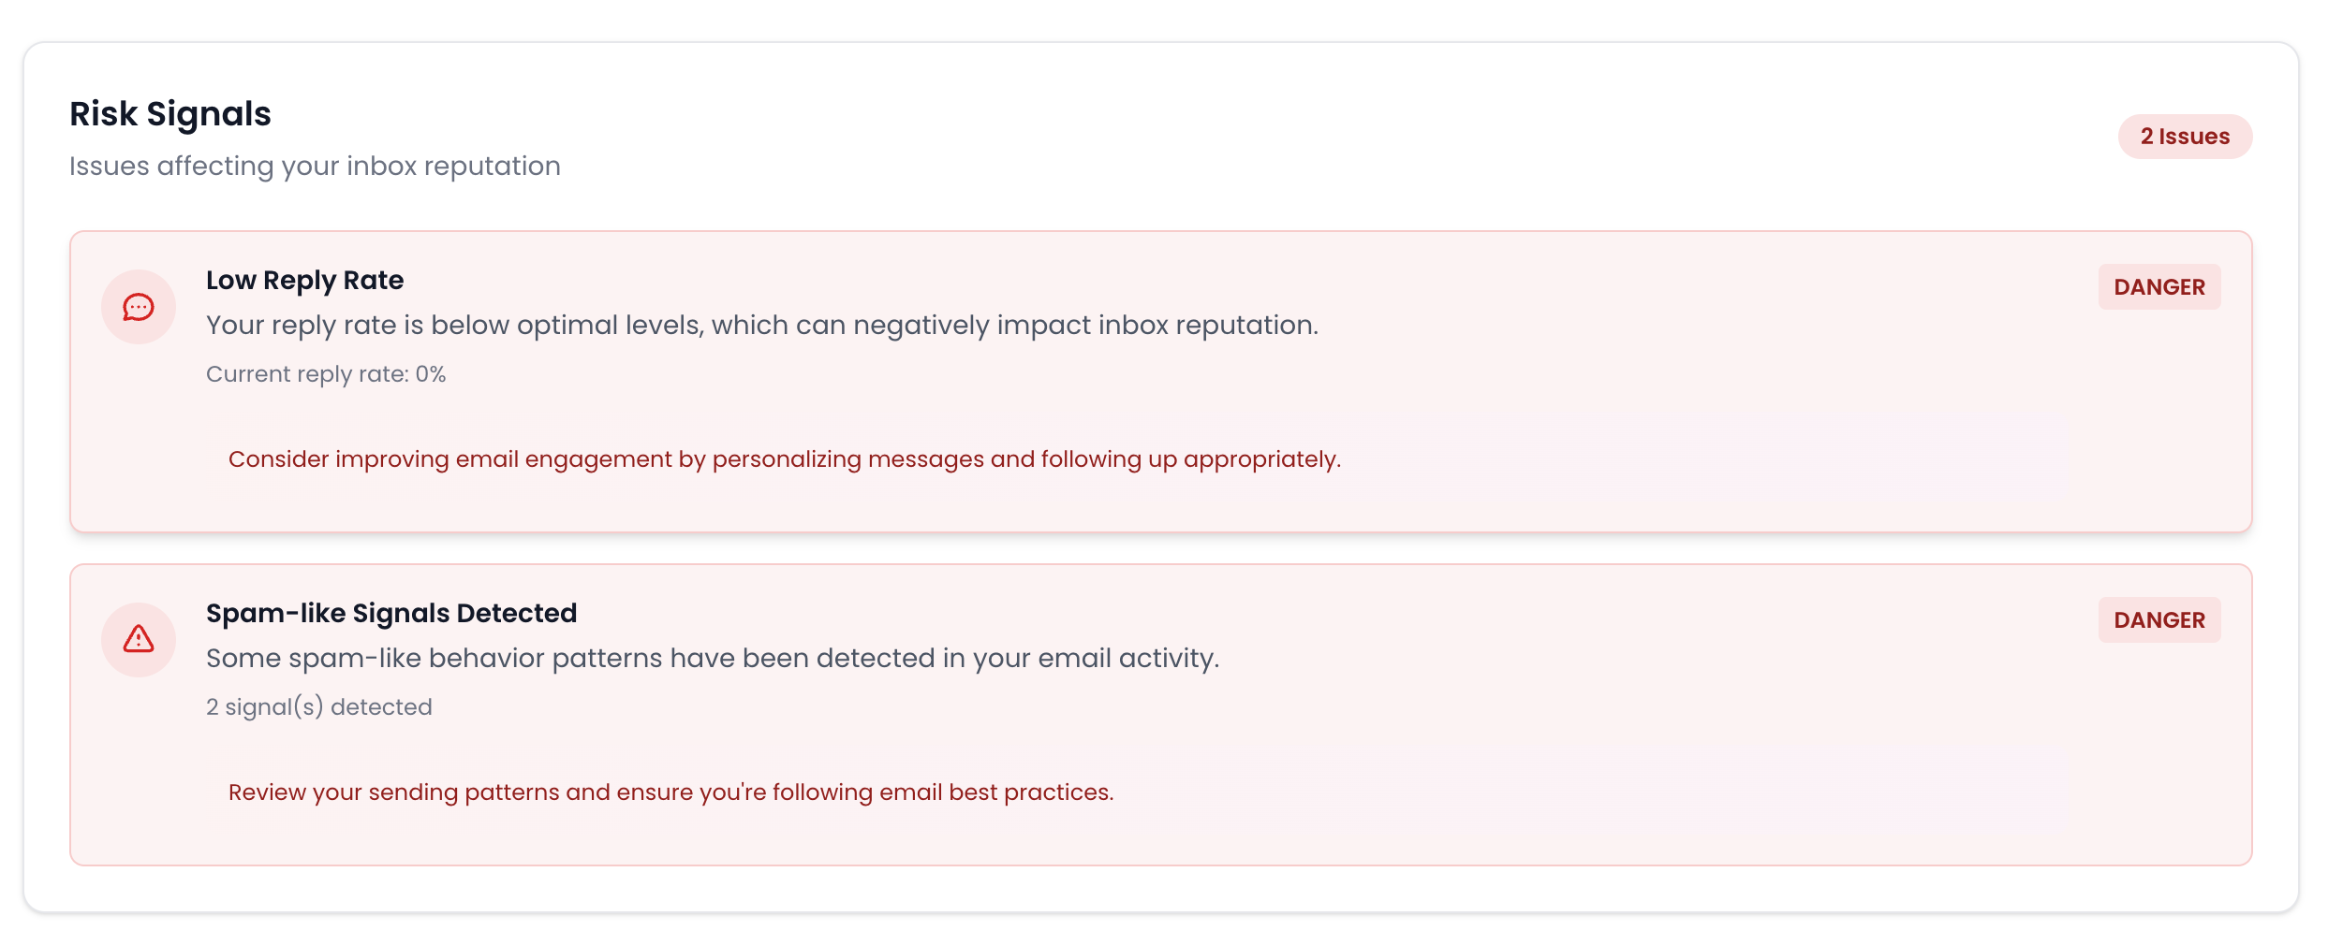Viewport: 2328px width, 945px height.
Task: Click 'Issues affecting your inbox reputation' subtitle
Action: [315, 167]
